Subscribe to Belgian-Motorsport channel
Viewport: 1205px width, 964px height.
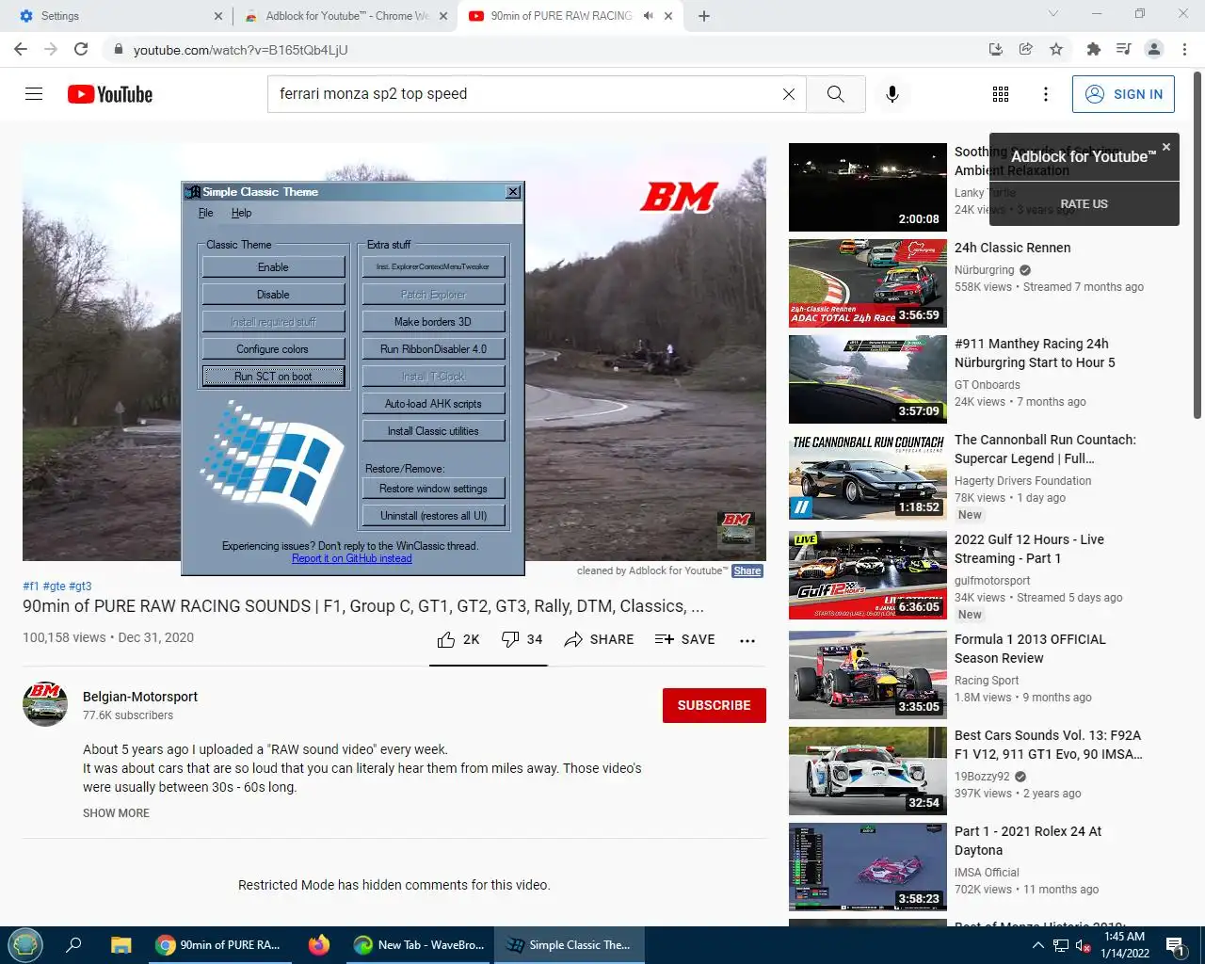coord(714,705)
